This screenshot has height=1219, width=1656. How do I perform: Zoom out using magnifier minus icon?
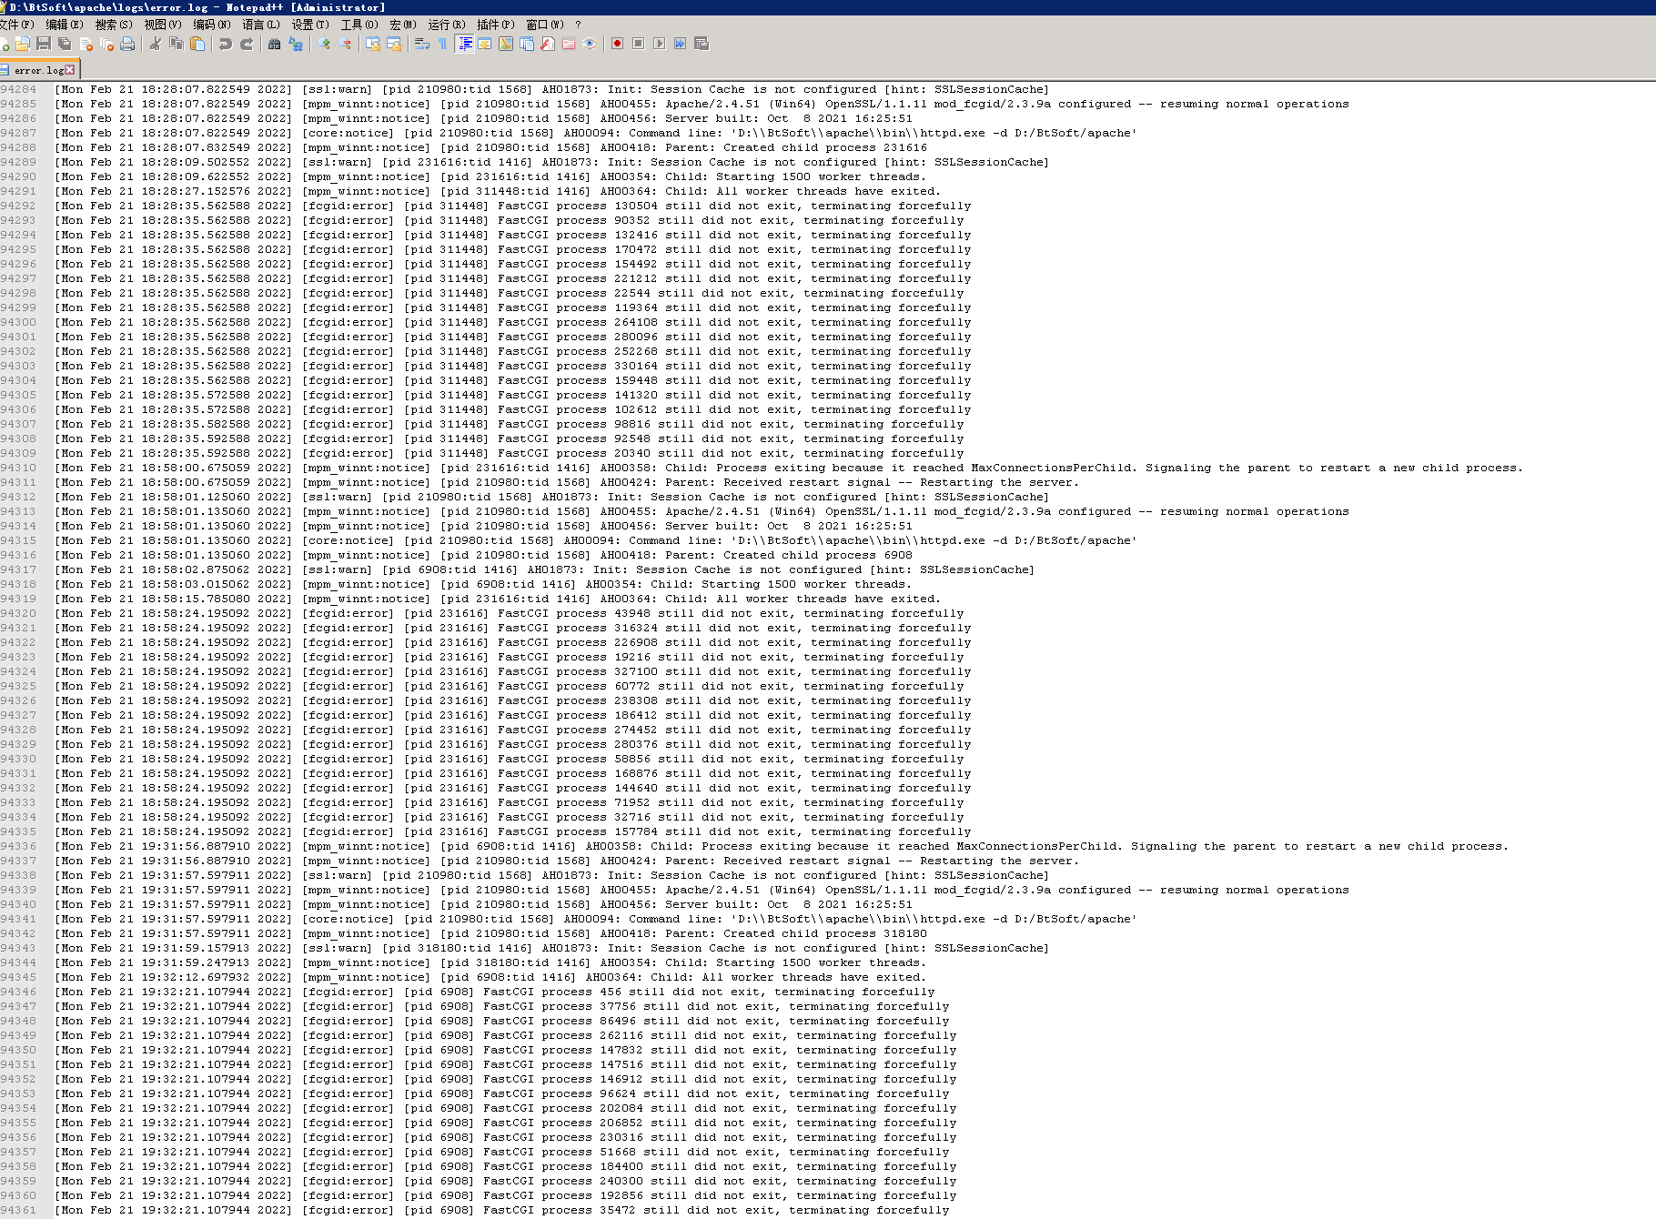(x=345, y=44)
